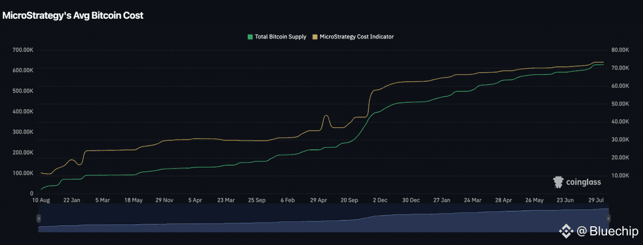The width and height of the screenshot is (643, 245).
Task: Click the 5 Apr date label
Action: (195, 201)
